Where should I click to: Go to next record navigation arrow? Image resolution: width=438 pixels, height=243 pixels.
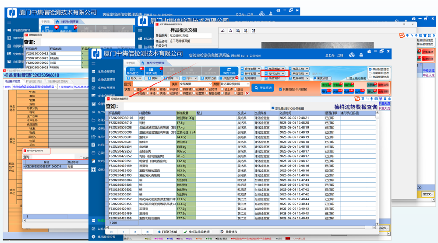click(136, 232)
